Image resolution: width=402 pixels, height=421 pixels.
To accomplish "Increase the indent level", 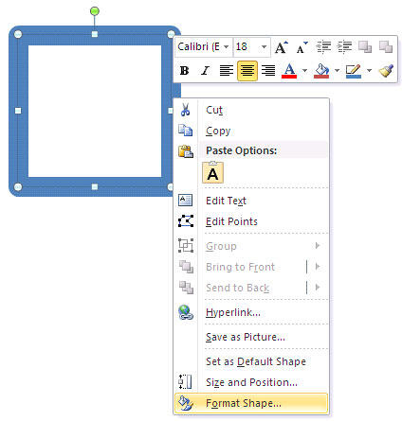I will coord(344,47).
